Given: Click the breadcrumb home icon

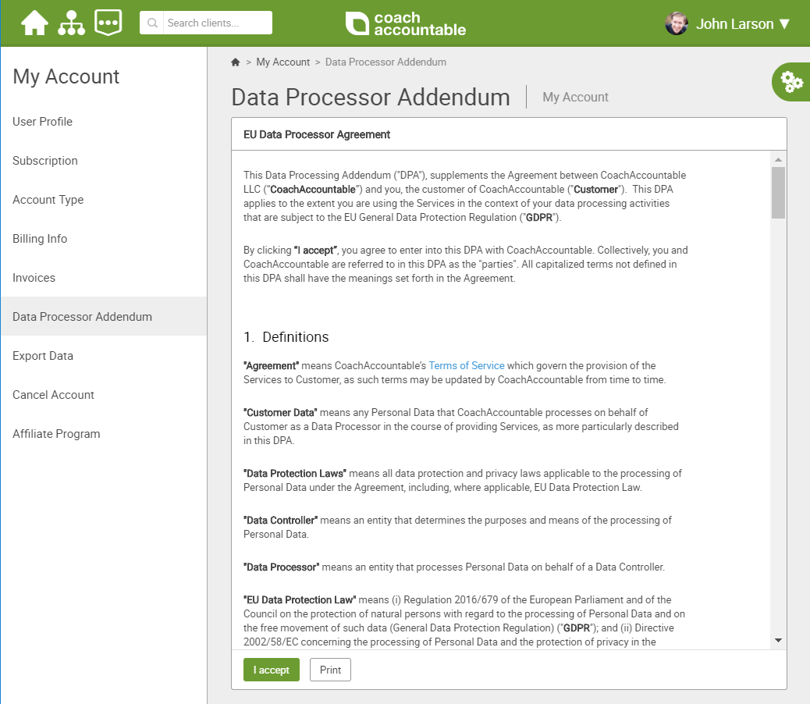Looking at the screenshot, I should tap(236, 62).
